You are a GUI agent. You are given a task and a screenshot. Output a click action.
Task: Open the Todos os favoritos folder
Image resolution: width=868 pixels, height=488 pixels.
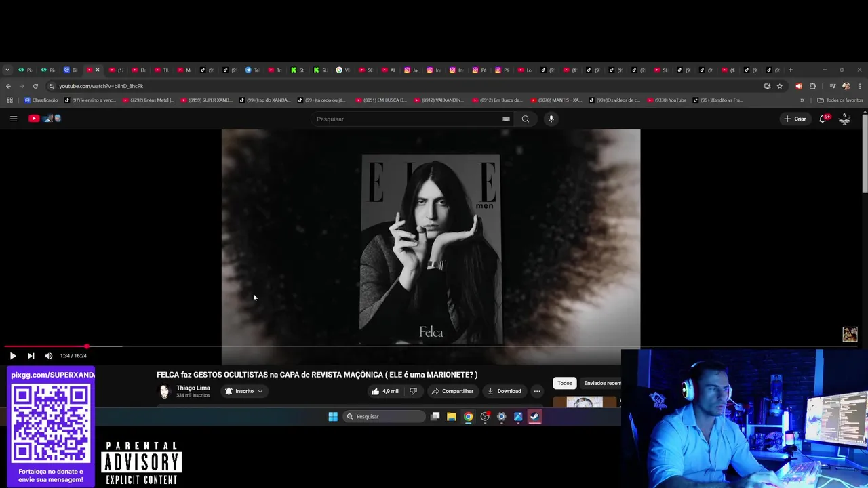tap(840, 100)
